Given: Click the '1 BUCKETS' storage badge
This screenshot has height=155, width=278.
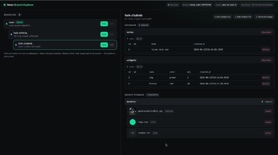Looking at the screenshot, I should (152, 95).
